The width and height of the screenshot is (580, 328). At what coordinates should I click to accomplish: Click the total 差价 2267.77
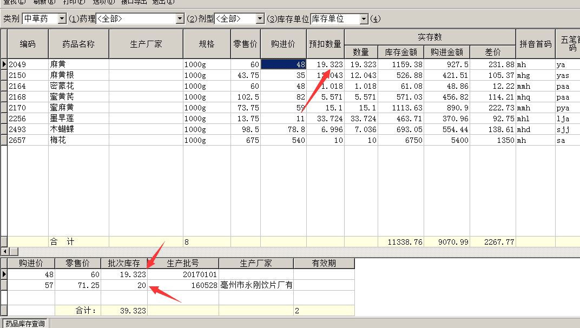(x=493, y=242)
